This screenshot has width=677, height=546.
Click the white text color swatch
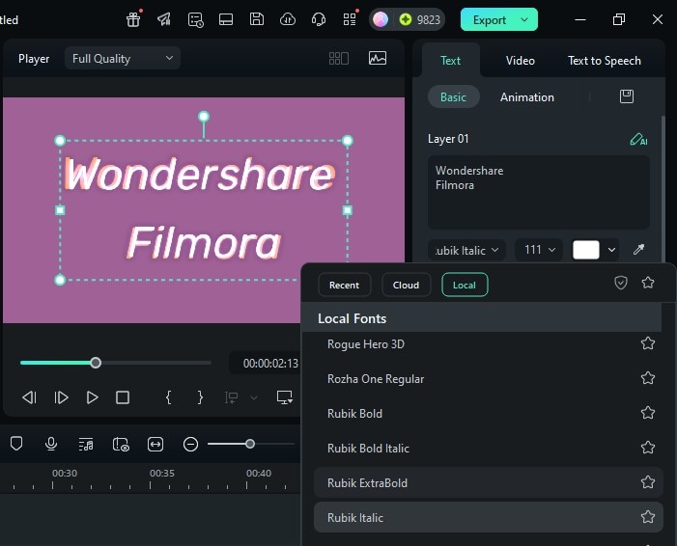point(586,250)
